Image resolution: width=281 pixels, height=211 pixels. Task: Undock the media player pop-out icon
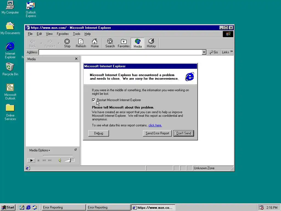[x=75, y=150]
